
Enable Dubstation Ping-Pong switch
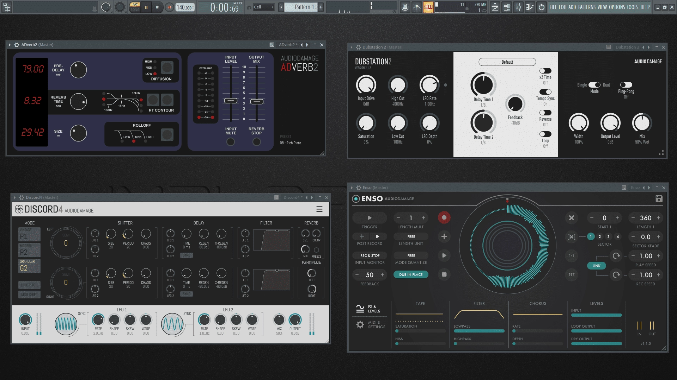point(626,85)
